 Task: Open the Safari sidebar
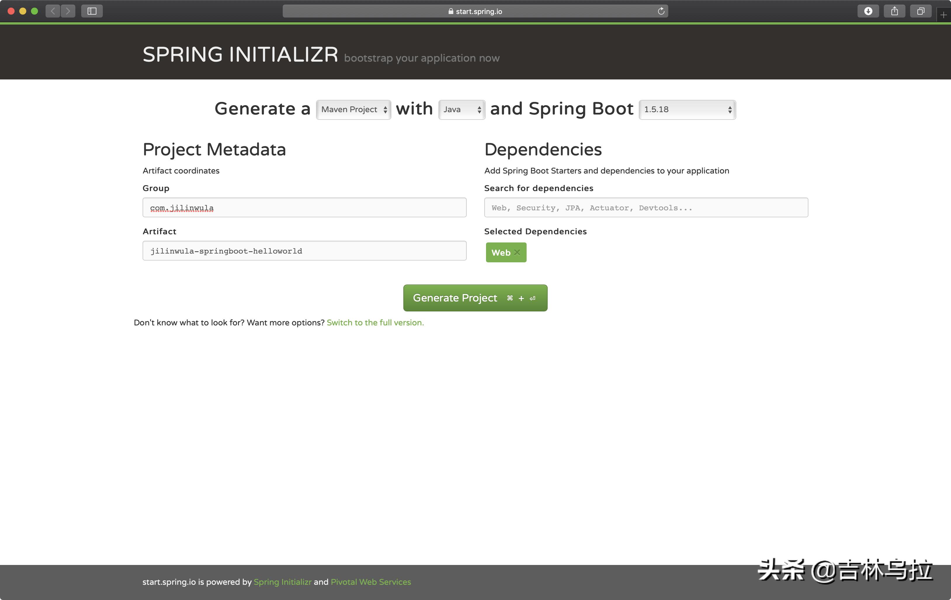91,11
